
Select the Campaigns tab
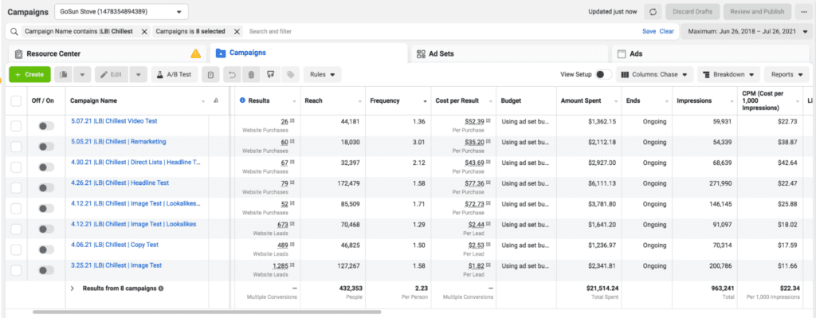tap(308, 53)
